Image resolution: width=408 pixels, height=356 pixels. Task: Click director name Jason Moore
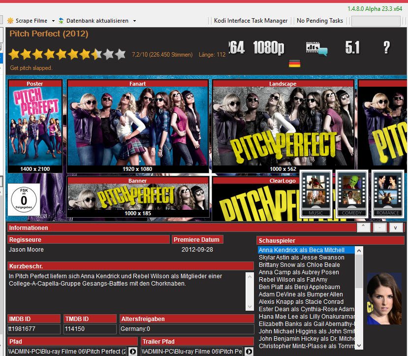26,250
